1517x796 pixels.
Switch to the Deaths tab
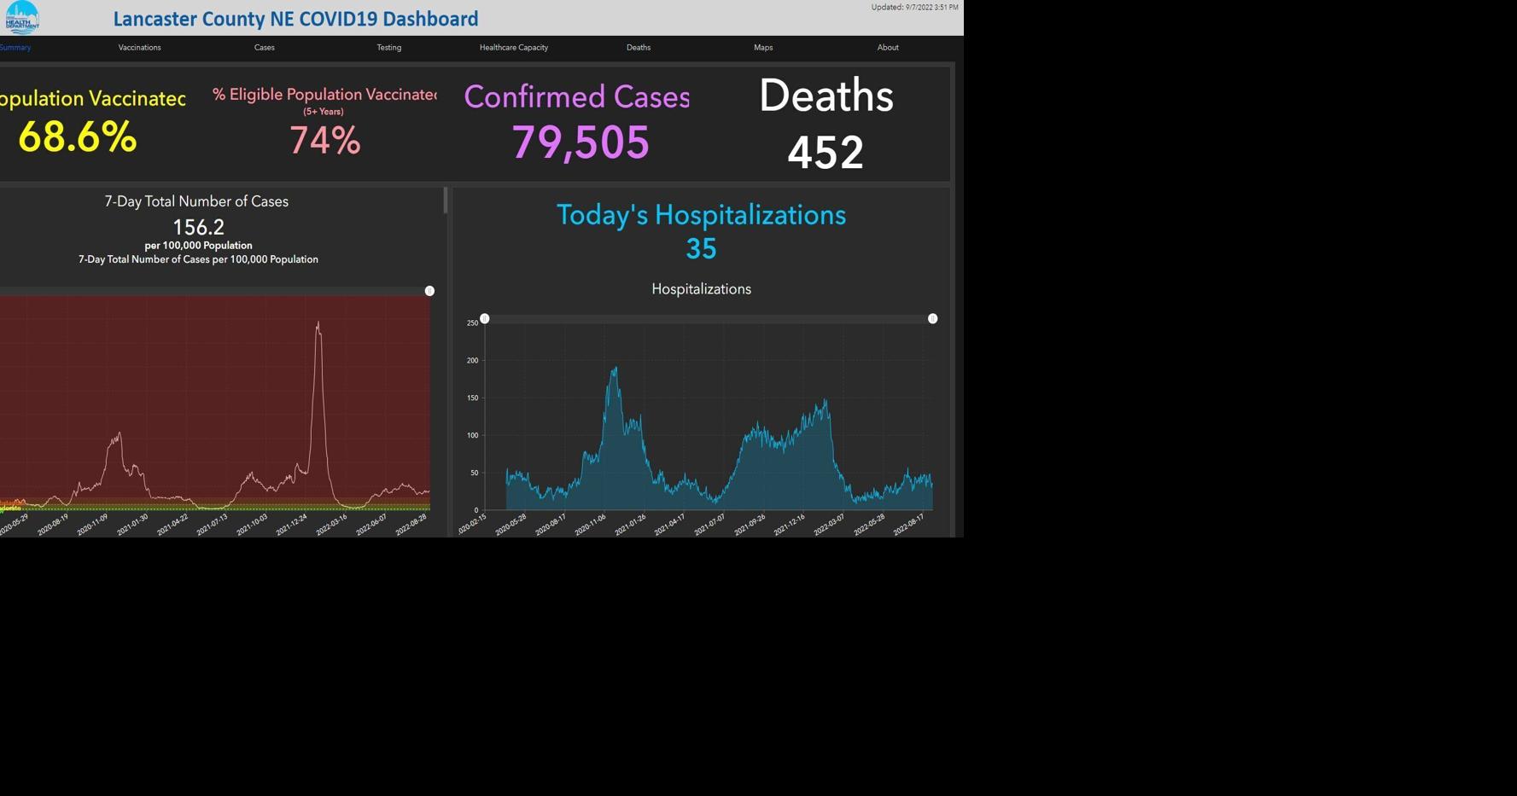[638, 48]
